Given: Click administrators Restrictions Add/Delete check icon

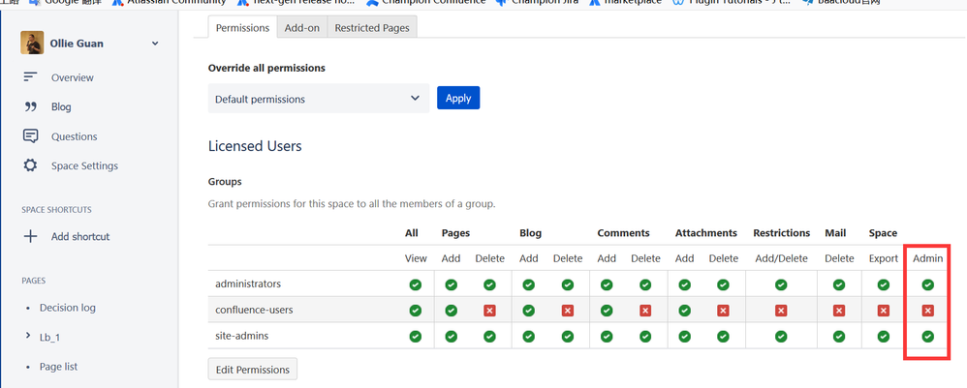Looking at the screenshot, I should pos(781,284).
